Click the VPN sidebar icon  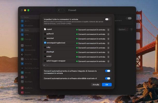(x=22, y=35)
